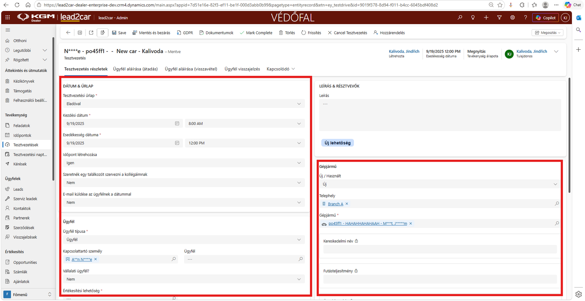Remove the A**n N****e contact selection
The width and height of the screenshot is (585, 301).
pyautogui.click(x=96, y=259)
